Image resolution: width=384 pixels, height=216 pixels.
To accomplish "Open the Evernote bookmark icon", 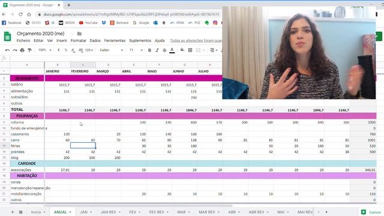I will [x=206, y=23].
